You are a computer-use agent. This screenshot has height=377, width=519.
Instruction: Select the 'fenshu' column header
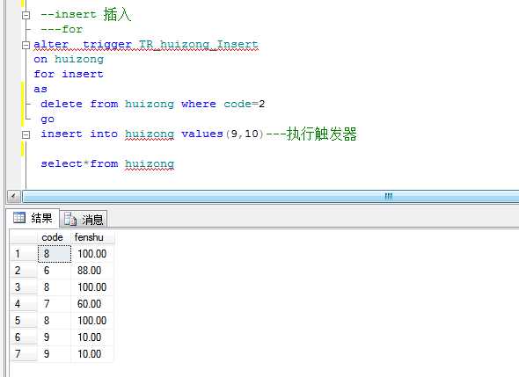coord(92,237)
